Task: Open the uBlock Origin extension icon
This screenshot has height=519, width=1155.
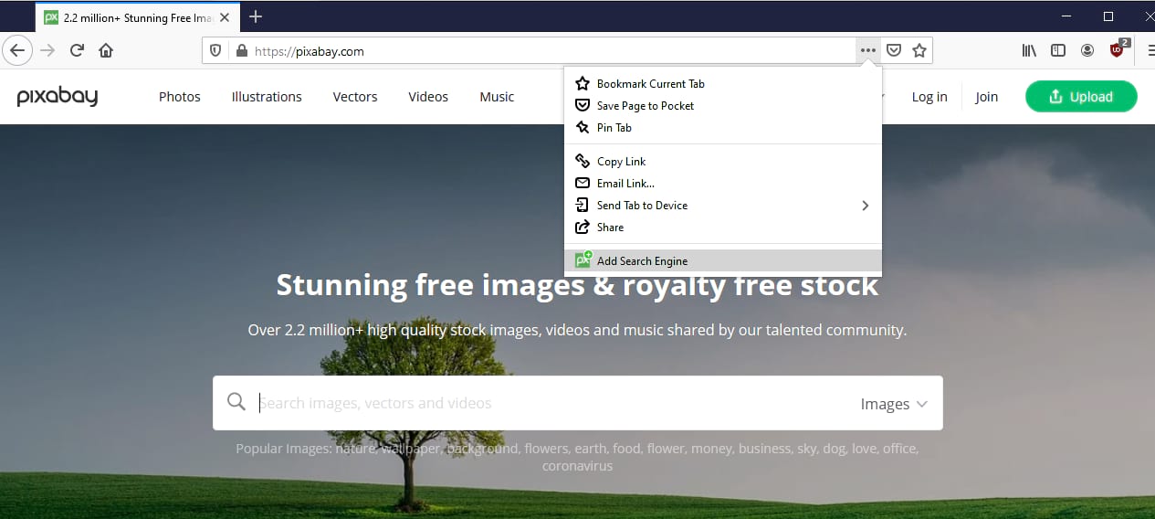Action: coord(1118,50)
